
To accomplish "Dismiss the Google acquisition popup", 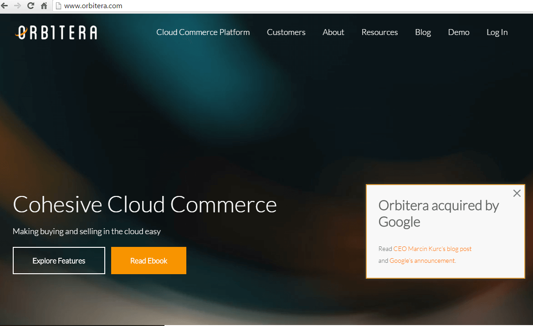I will (517, 193).
